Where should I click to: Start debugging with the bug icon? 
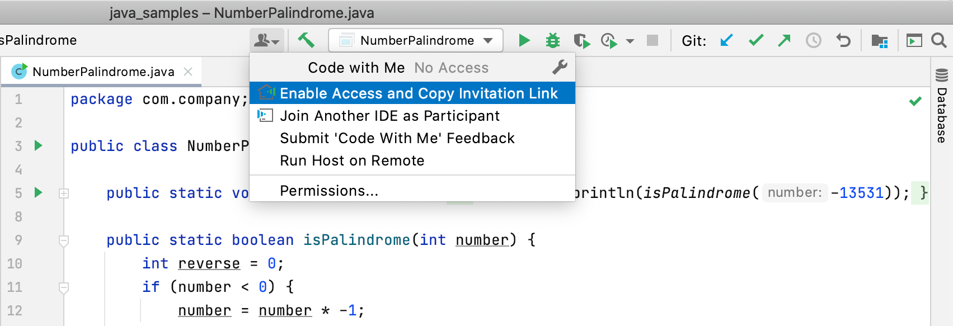pos(553,40)
